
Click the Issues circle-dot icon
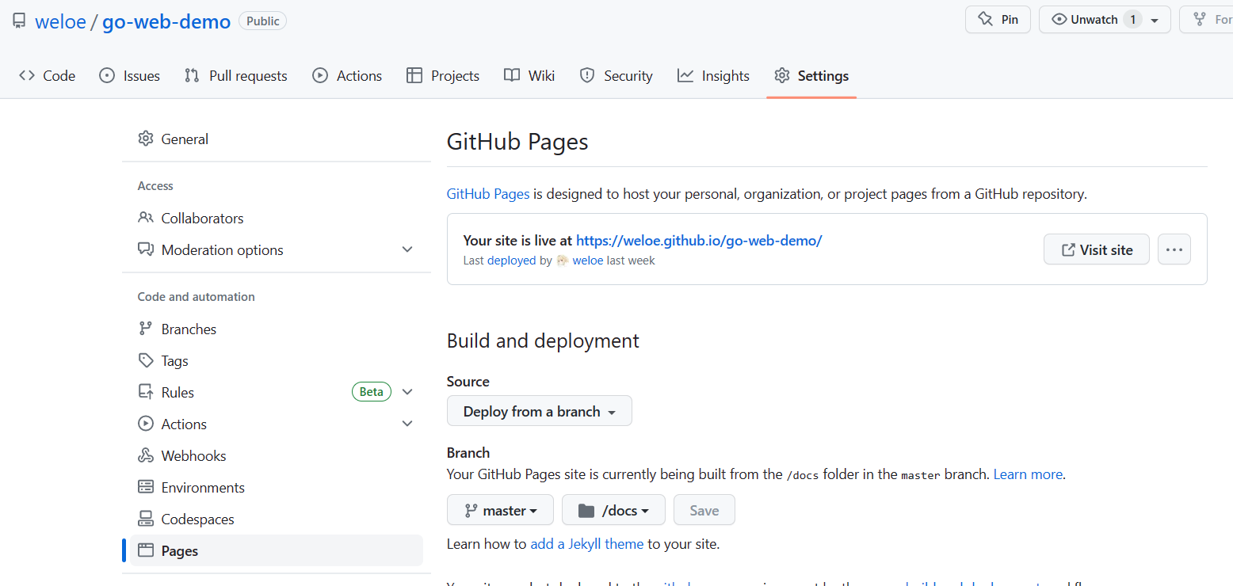[107, 76]
